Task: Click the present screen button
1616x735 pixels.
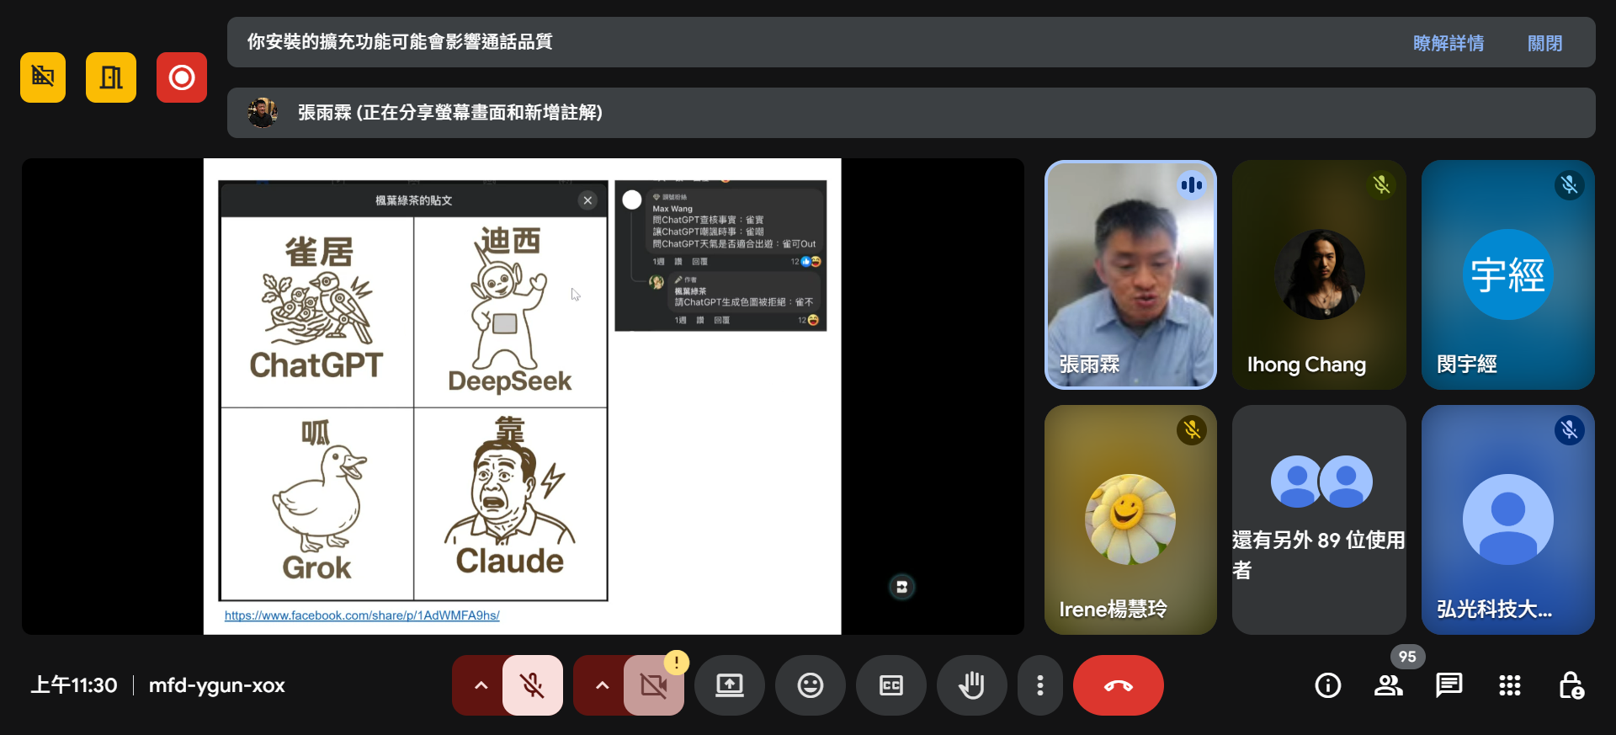Action: click(x=730, y=685)
